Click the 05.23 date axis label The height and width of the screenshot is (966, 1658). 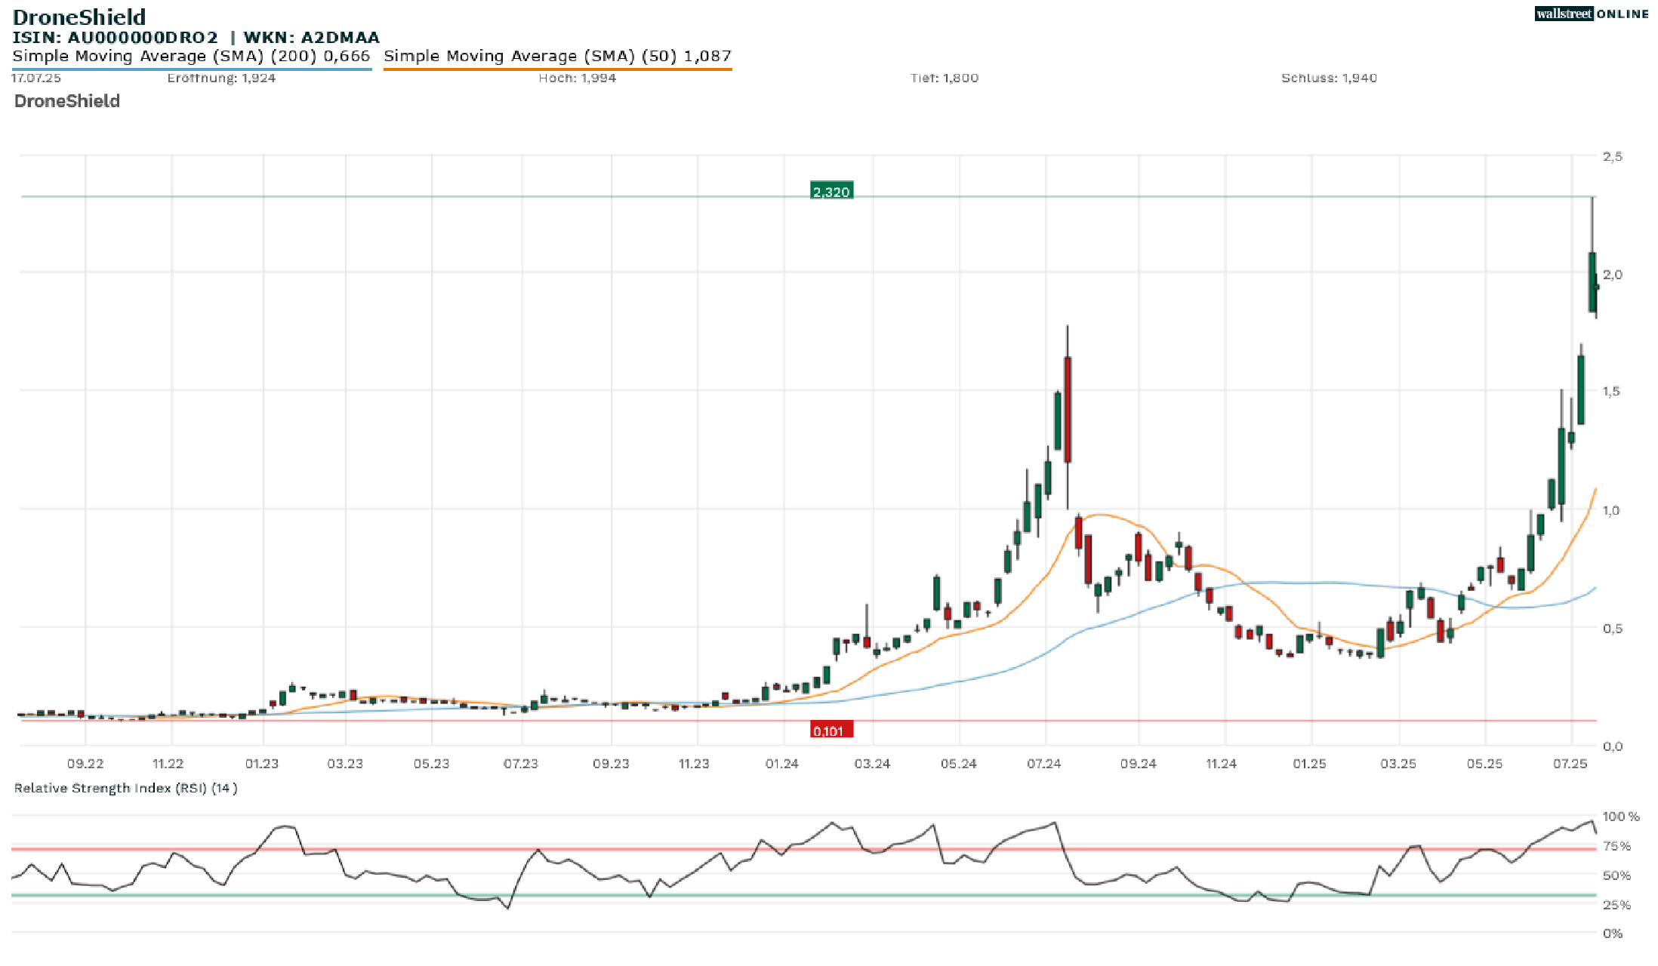coord(431,764)
